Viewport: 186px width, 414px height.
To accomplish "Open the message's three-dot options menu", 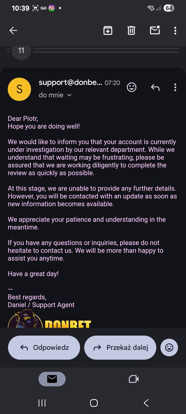I will click(175, 87).
